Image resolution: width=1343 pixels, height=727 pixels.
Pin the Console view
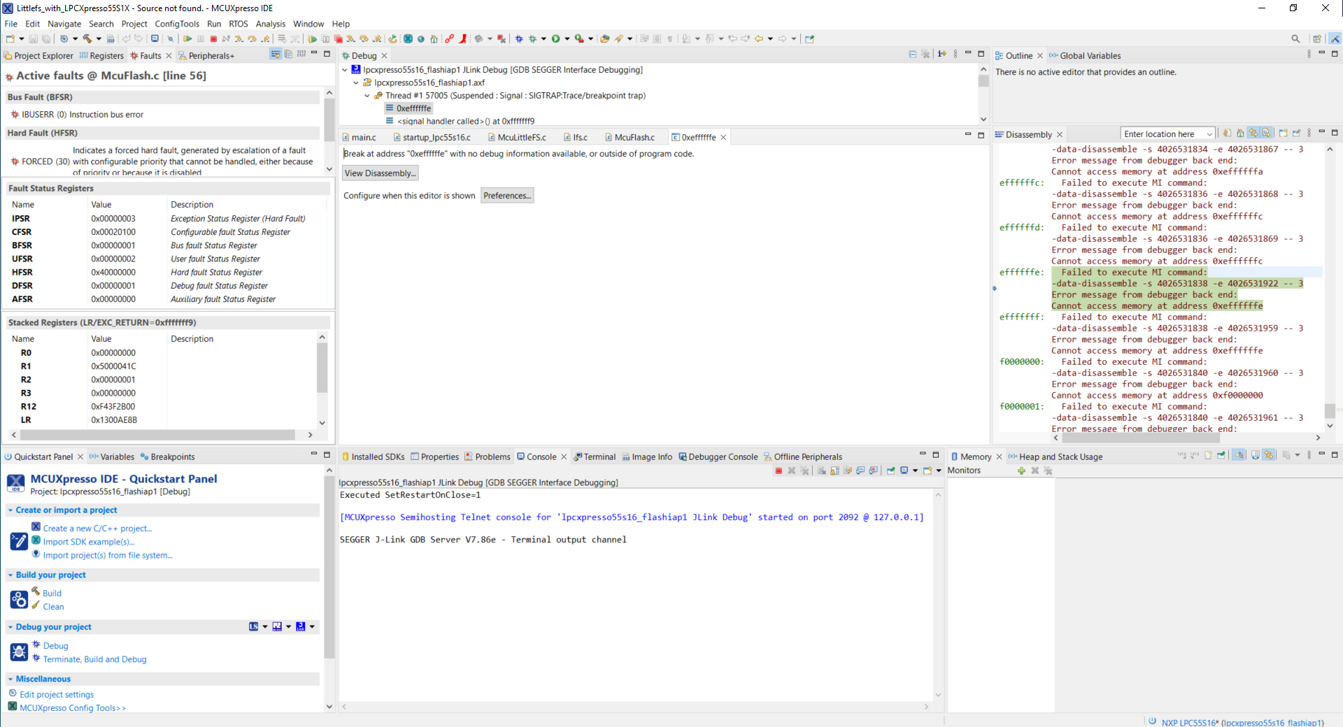(890, 470)
